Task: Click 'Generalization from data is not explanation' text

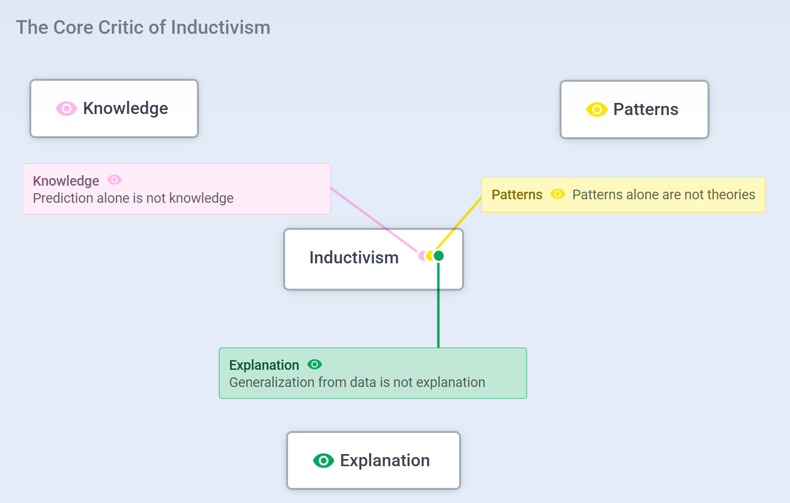Action: [357, 382]
